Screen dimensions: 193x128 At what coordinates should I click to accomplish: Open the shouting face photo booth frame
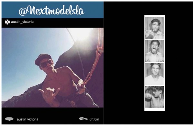154,51
